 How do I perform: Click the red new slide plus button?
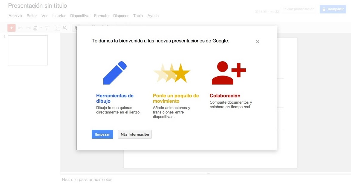pyautogui.click(x=11, y=28)
